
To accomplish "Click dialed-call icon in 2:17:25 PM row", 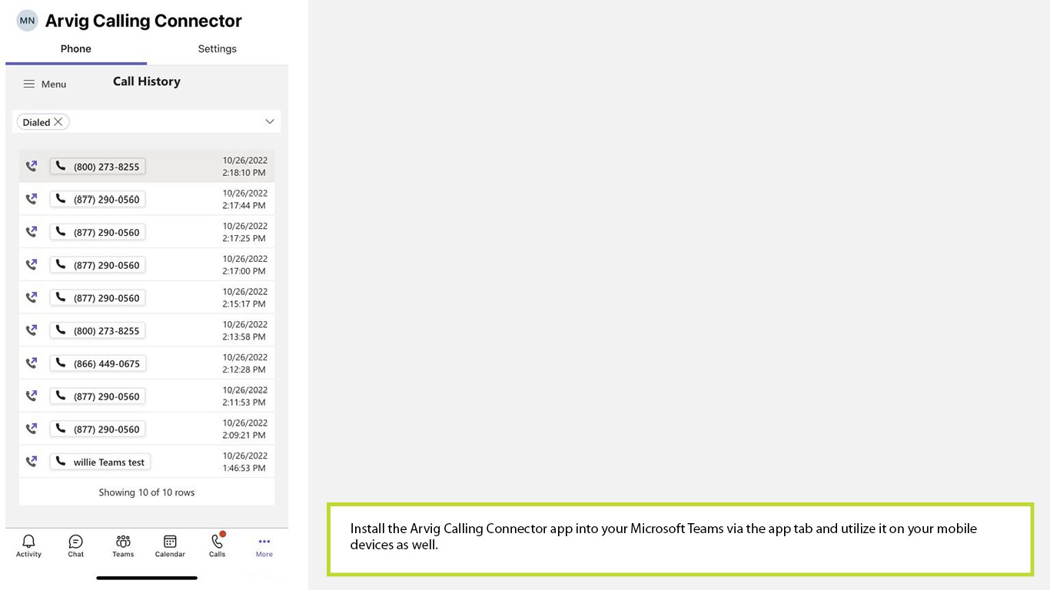I will (32, 232).
